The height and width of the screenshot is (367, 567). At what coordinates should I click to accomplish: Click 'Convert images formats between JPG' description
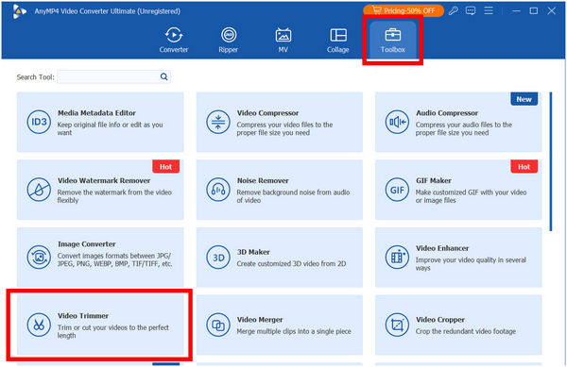click(114, 259)
